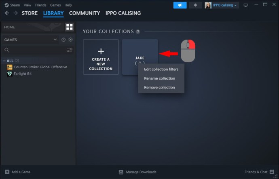Click the IPPO calising profile avatar
The height and width of the screenshot is (179, 279).
point(208,5)
